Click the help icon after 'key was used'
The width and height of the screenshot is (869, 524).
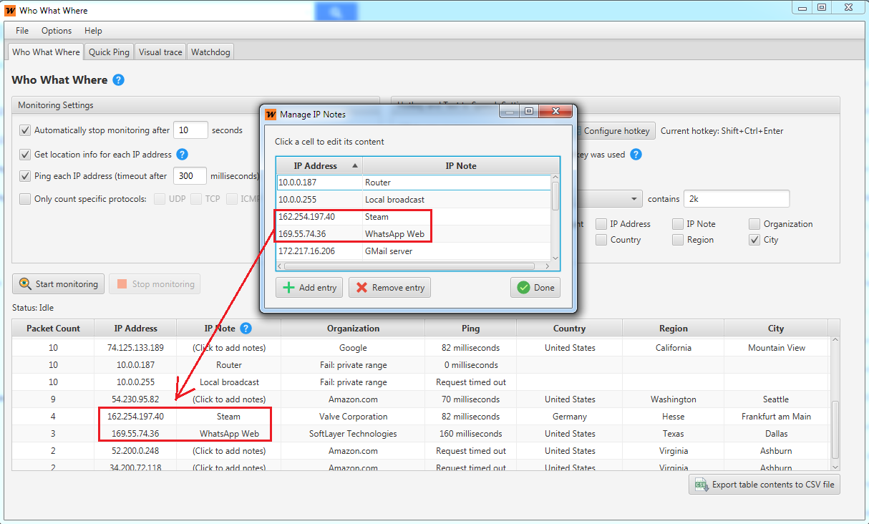(x=636, y=154)
